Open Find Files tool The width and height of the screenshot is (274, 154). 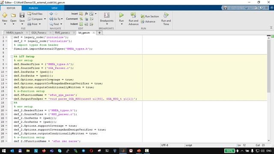point(35,14)
